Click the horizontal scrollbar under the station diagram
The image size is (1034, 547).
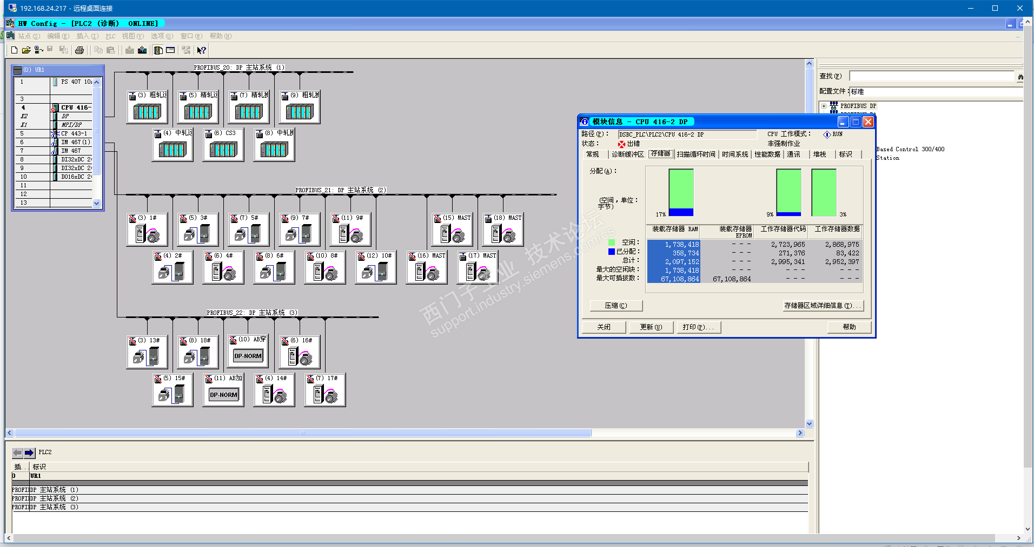(302, 433)
